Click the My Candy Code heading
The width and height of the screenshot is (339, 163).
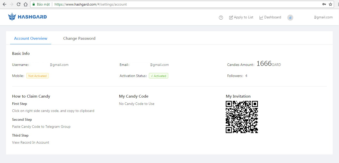tap(134, 96)
